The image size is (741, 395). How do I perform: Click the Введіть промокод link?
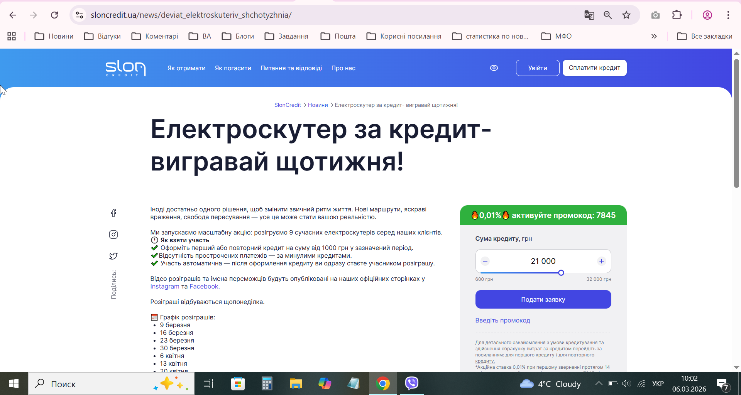pos(502,321)
